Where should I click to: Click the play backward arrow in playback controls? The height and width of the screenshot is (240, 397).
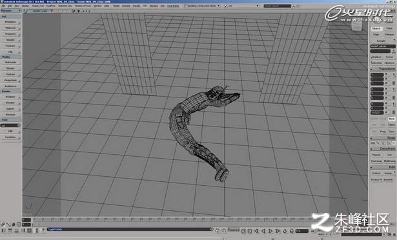pyautogui.click(x=263, y=231)
